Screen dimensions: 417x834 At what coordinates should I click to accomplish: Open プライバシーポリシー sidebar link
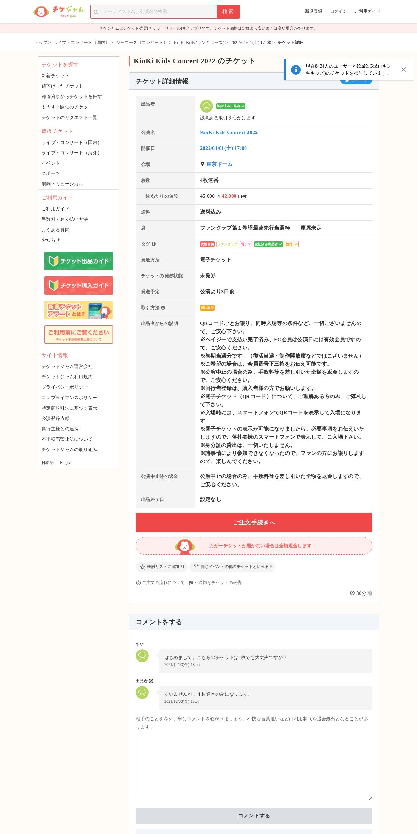coord(65,387)
